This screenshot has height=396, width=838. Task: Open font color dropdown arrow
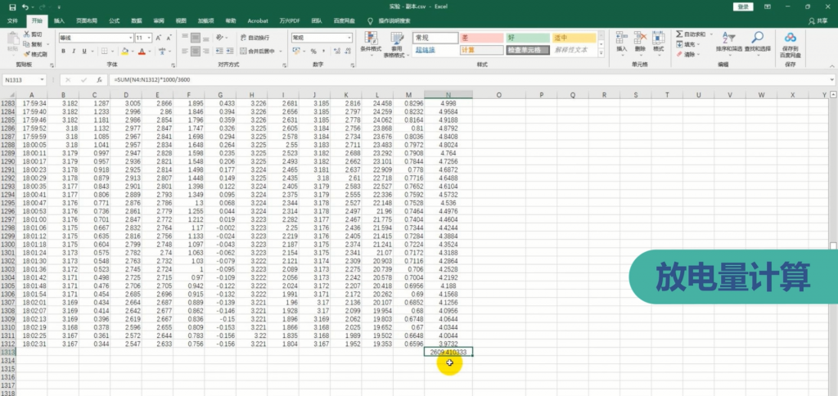tap(150, 52)
